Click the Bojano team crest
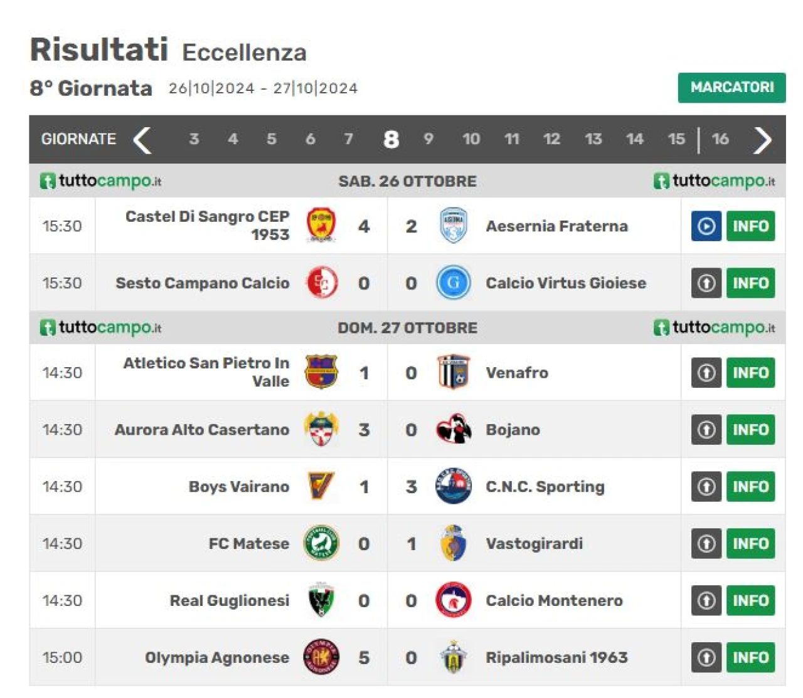This screenshot has height=698, width=803. (x=453, y=430)
